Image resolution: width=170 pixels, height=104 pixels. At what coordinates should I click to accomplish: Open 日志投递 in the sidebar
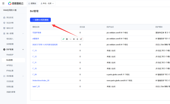tap(10, 81)
